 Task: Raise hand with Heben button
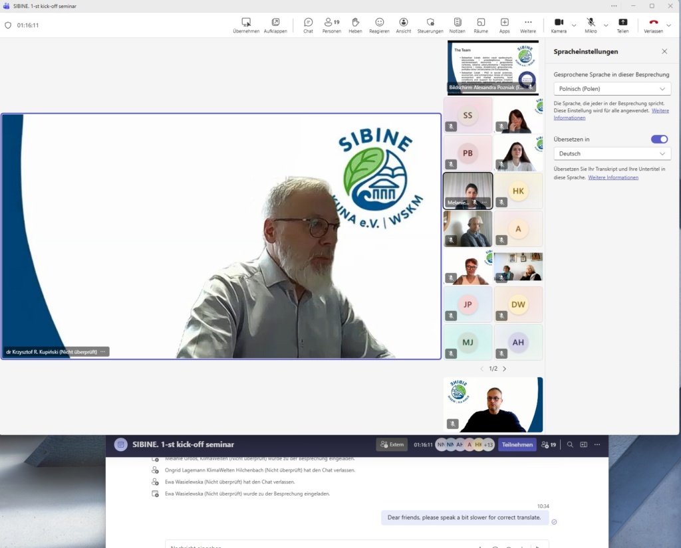pos(355,25)
